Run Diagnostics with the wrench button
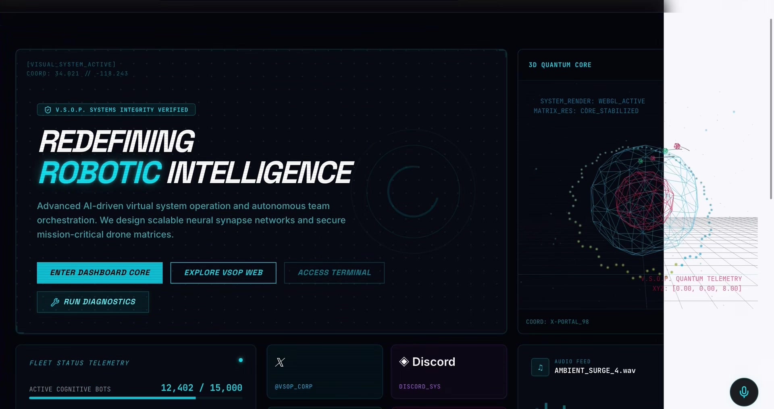 coord(93,302)
